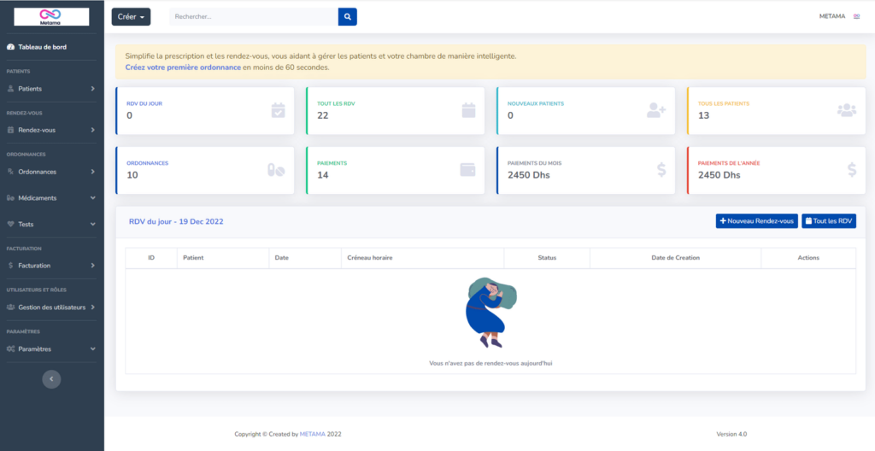
Task: Click the Paramètres gears icon in sidebar
Action: 10,348
